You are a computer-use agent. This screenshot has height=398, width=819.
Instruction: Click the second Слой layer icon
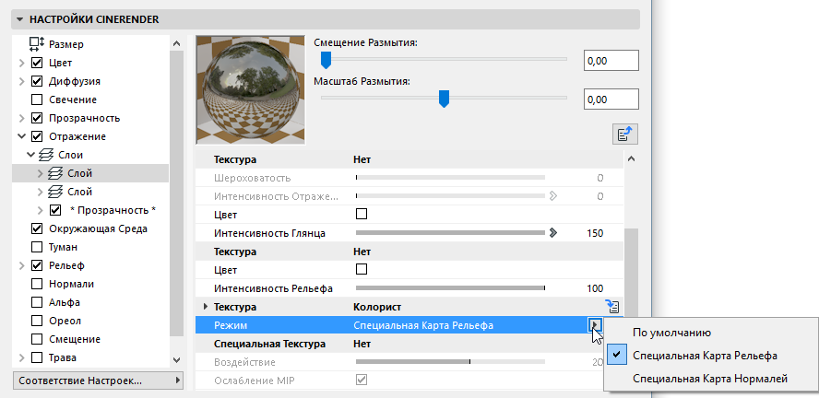point(57,192)
